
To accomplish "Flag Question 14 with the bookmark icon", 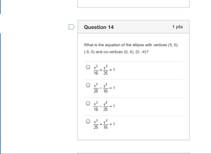I will pyautogui.click(x=71, y=27).
